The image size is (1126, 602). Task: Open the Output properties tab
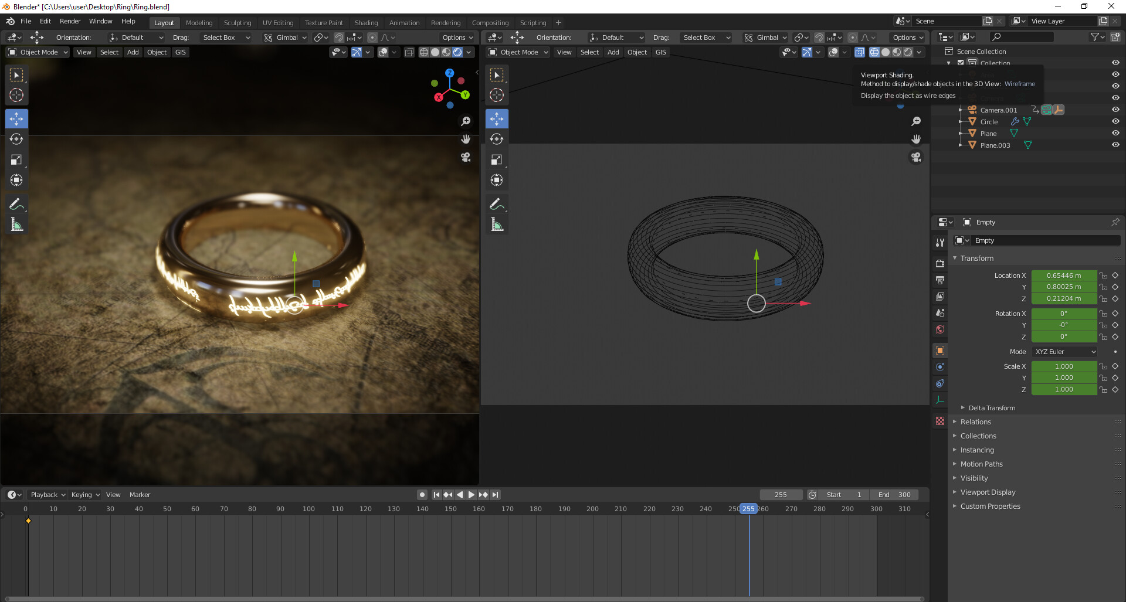pos(940,280)
